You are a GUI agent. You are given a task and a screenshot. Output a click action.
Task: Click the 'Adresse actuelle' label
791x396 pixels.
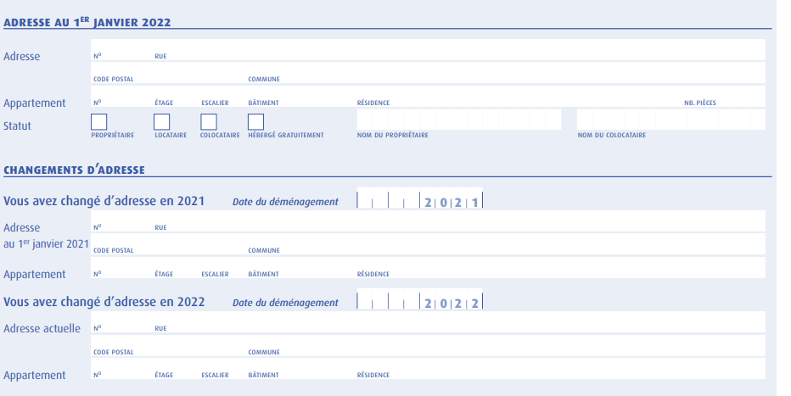pos(42,328)
